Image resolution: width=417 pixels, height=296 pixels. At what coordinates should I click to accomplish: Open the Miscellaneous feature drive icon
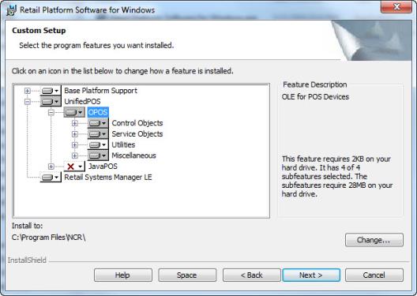click(x=98, y=155)
